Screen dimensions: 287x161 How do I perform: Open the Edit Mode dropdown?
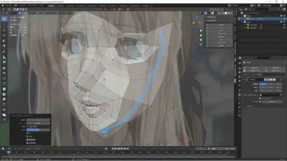click(10, 13)
